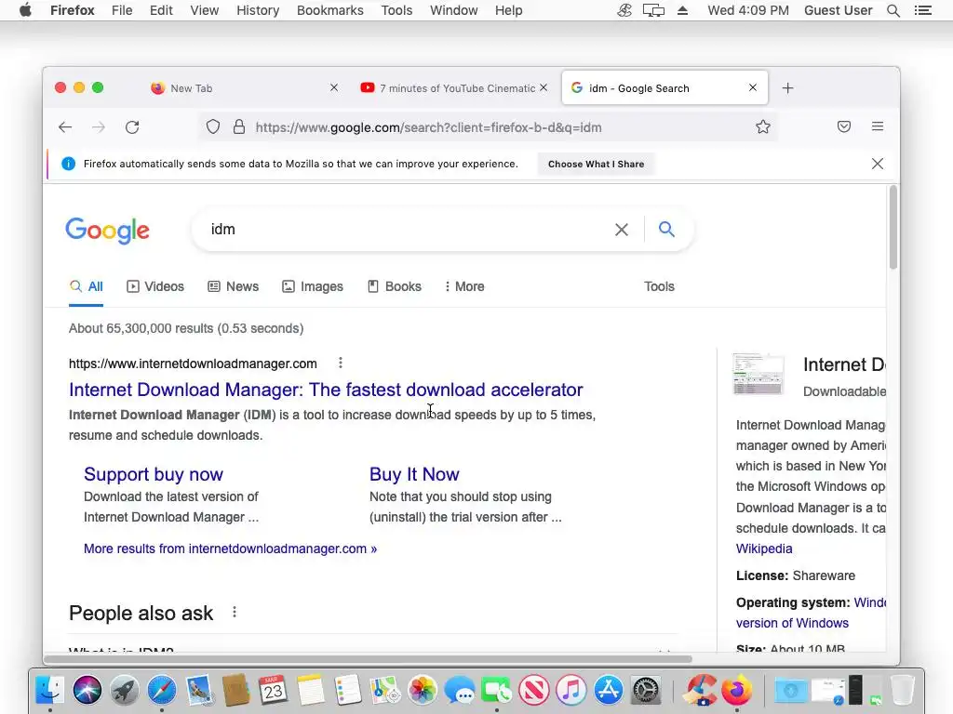Viewport: 953px width, 714px height.
Task: Dismiss the Firefox data notification bar
Action: pyautogui.click(x=877, y=164)
